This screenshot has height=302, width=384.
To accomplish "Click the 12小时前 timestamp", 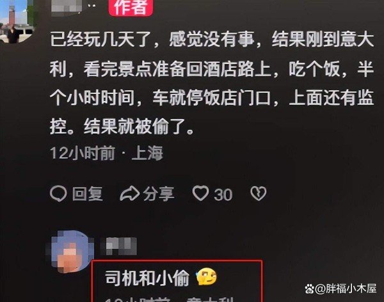I will 83,154.
